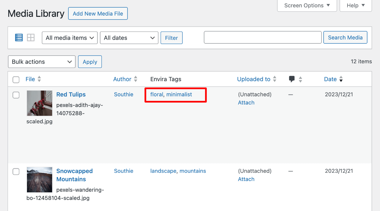Open the Red Tulips media title
380x211 pixels.
71,94
